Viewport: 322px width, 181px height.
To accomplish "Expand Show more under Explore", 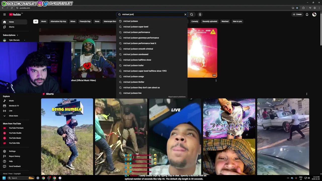I will (x=14, y=116).
